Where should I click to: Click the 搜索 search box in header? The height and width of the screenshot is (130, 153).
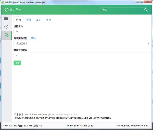click(x=122, y=10)
